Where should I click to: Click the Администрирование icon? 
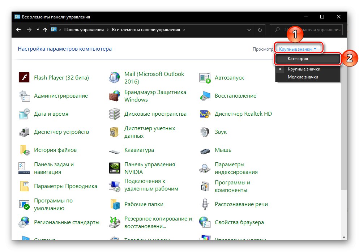point(24,96)
